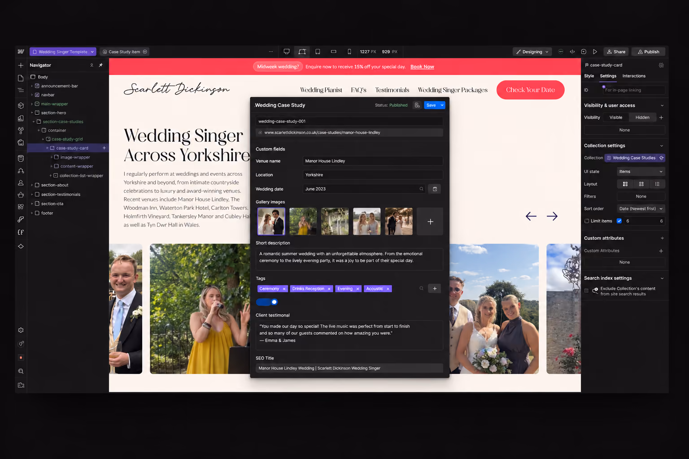689x459 pixels.
Task: Open Sort order Date dropdown
Action: (641, 209)
